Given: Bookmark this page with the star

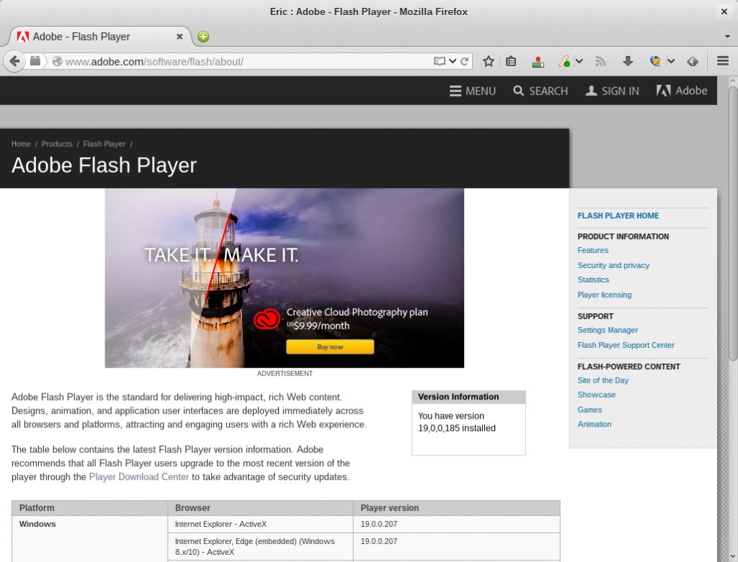Looking at the screenshot, I should pos(489,61).
